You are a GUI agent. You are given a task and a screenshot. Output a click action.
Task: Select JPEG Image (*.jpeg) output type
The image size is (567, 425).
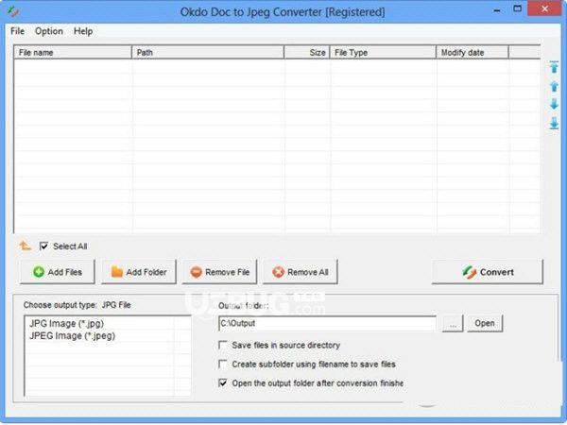72,335
